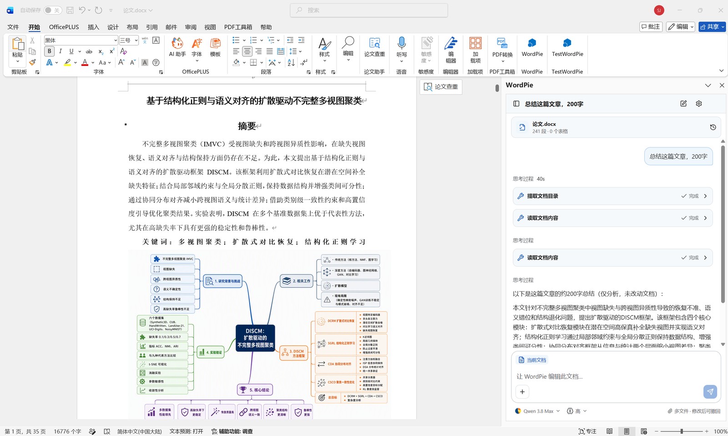Toggle subscript formatting
The image size is (728, 436).
[x=101, y=51]
